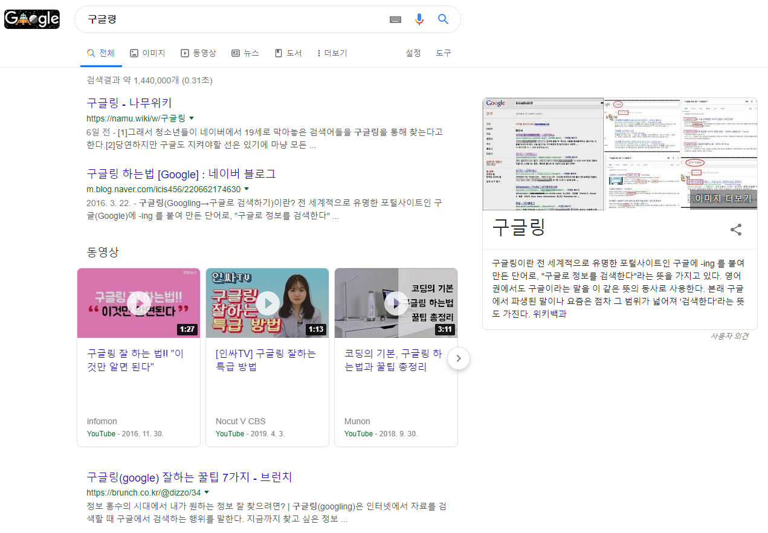This screenshot has width=768, height=533.
Task: Play the 인싸TV 구글링 video thumbnail
Action: 268,303
